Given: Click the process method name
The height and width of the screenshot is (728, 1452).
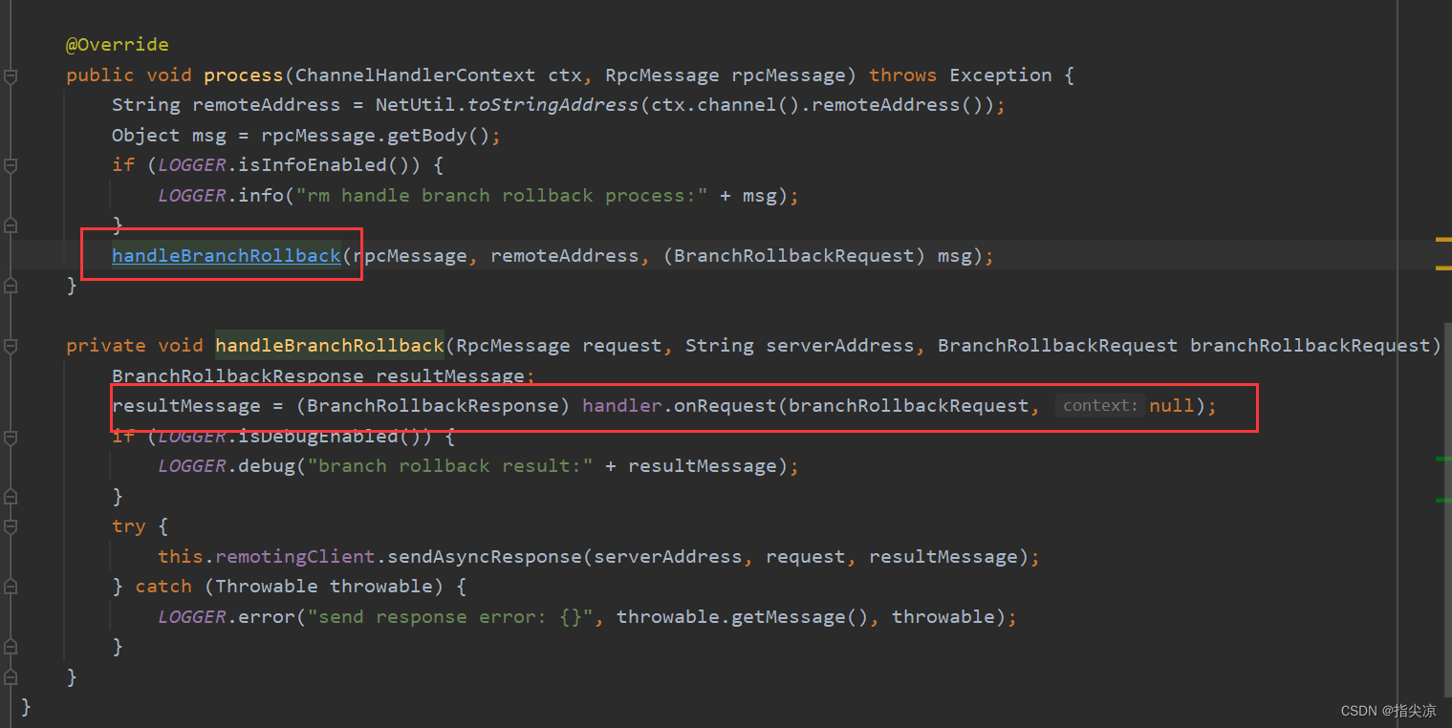Looking at the screenshot, I should coord(244,75).
